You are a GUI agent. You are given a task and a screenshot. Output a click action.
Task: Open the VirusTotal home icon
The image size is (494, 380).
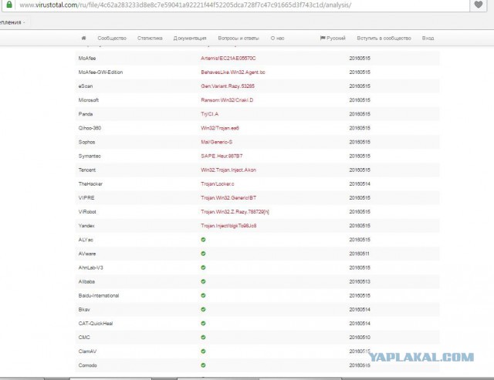pos(83,38)
